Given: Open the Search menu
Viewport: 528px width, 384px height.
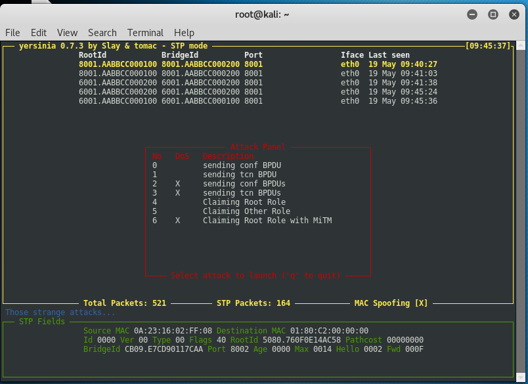Looking at the screenshot, I should pyautogui.click(x=102, y=33).
